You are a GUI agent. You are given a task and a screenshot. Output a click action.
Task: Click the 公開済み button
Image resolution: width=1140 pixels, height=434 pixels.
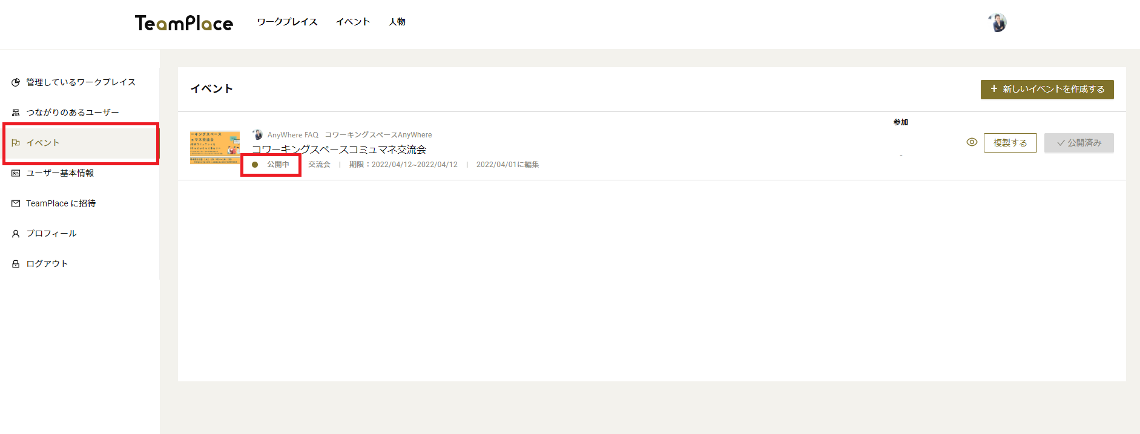pyautogui.click(x=1079, y=143)
